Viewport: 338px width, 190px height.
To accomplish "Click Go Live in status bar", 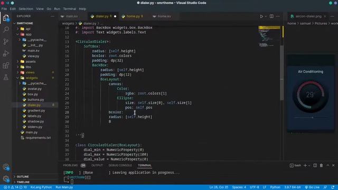I will pyautogui.click(x=312, y=187).
